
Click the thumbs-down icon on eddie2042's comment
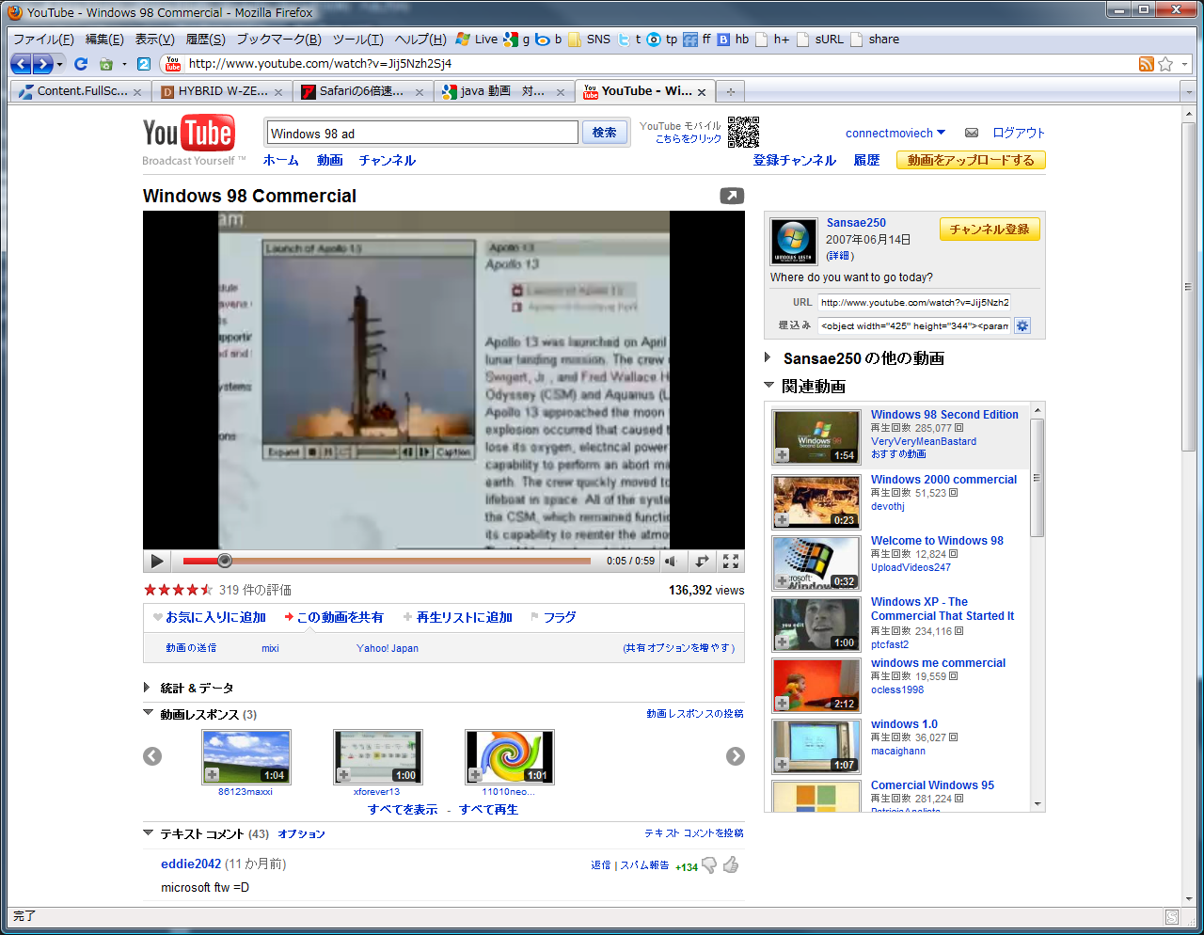[x=710, y=864]
